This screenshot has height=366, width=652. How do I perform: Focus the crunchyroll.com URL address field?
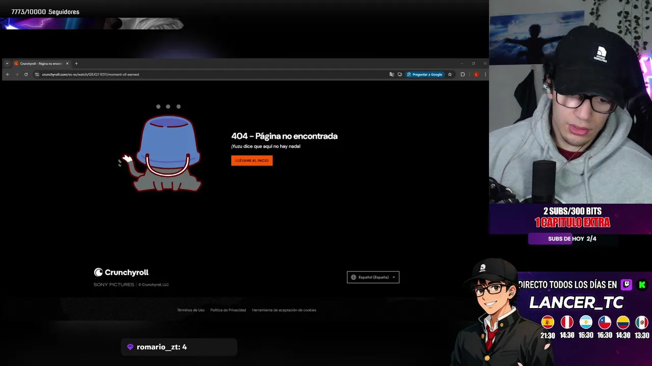pos(211,74)
